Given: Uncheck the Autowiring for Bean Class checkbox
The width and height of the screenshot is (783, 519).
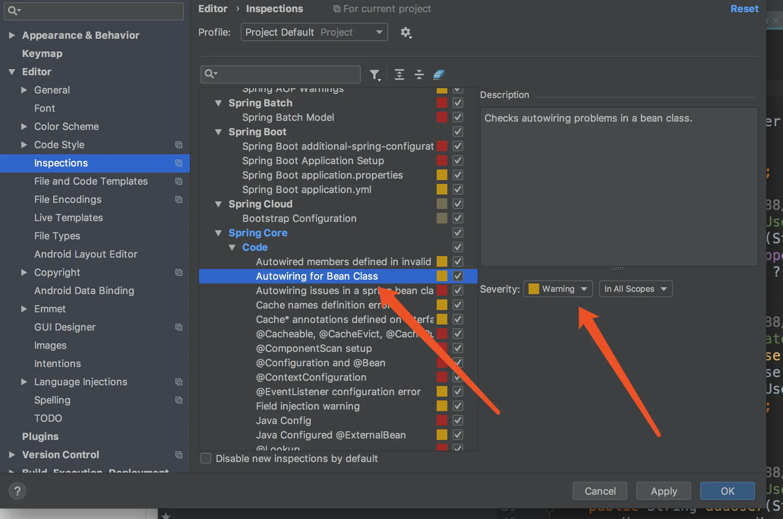Looking at the screenshot, I should (x=458, y=276).
